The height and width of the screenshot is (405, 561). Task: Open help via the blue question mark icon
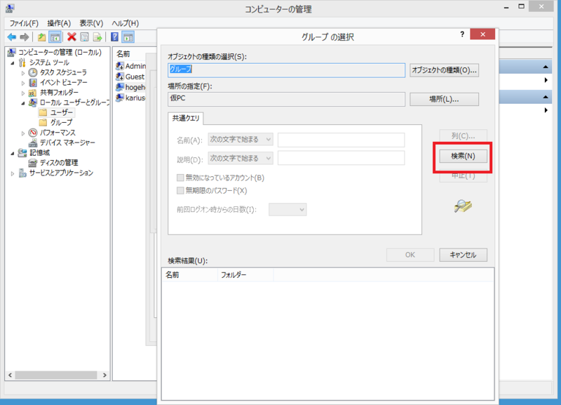(112, 36)
